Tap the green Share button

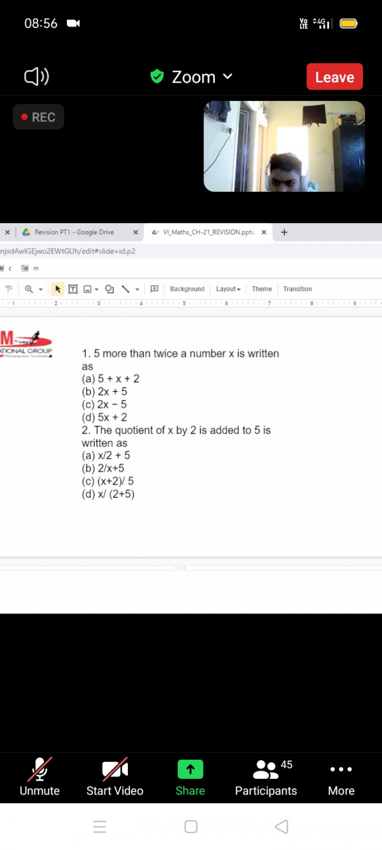(x=190, y=776)
